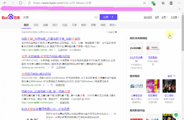The width and height of the screenshot is (184, 120).
Task: Click green shield badge at bottom right
Action: [176, 115]
